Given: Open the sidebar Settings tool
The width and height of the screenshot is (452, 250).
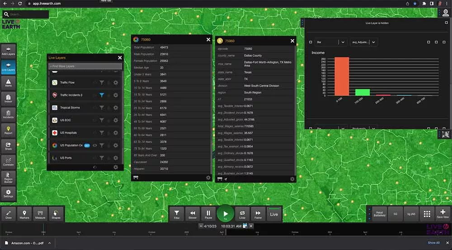Looking at the screenshot, I should [x=8, y=194].
